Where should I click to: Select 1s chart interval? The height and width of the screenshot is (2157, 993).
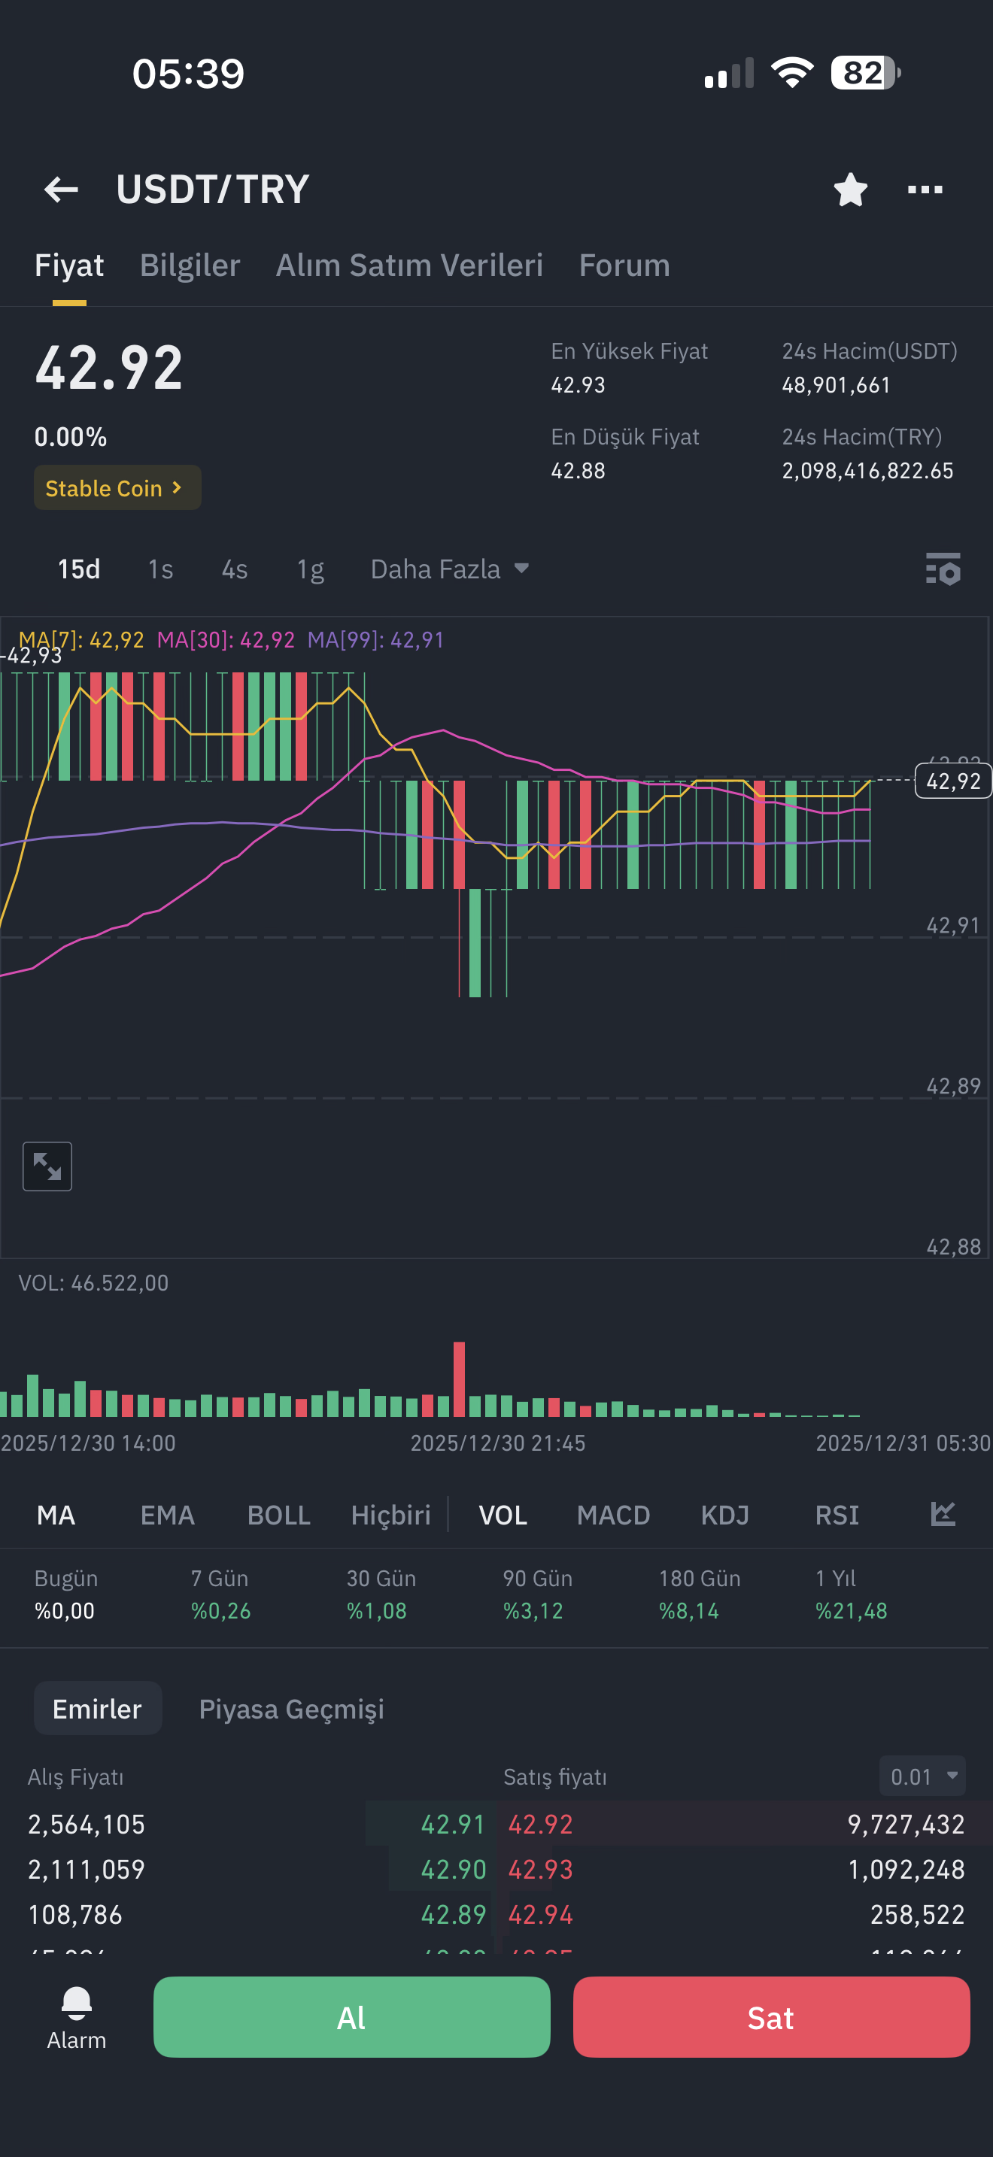(161, 569)
